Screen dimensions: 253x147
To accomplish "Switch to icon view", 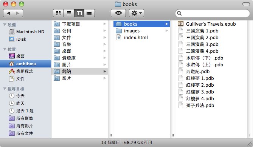I will coord(58,13).
